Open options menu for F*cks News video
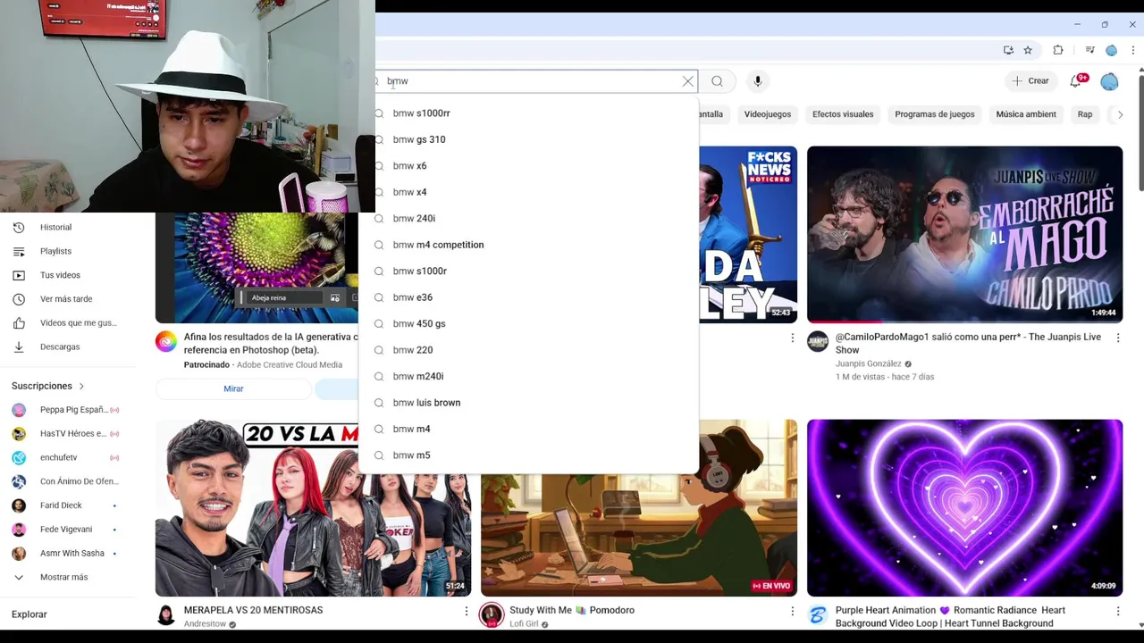Image resolution: width=1144 pixels, height=643 pixels. tap(792, 338)
